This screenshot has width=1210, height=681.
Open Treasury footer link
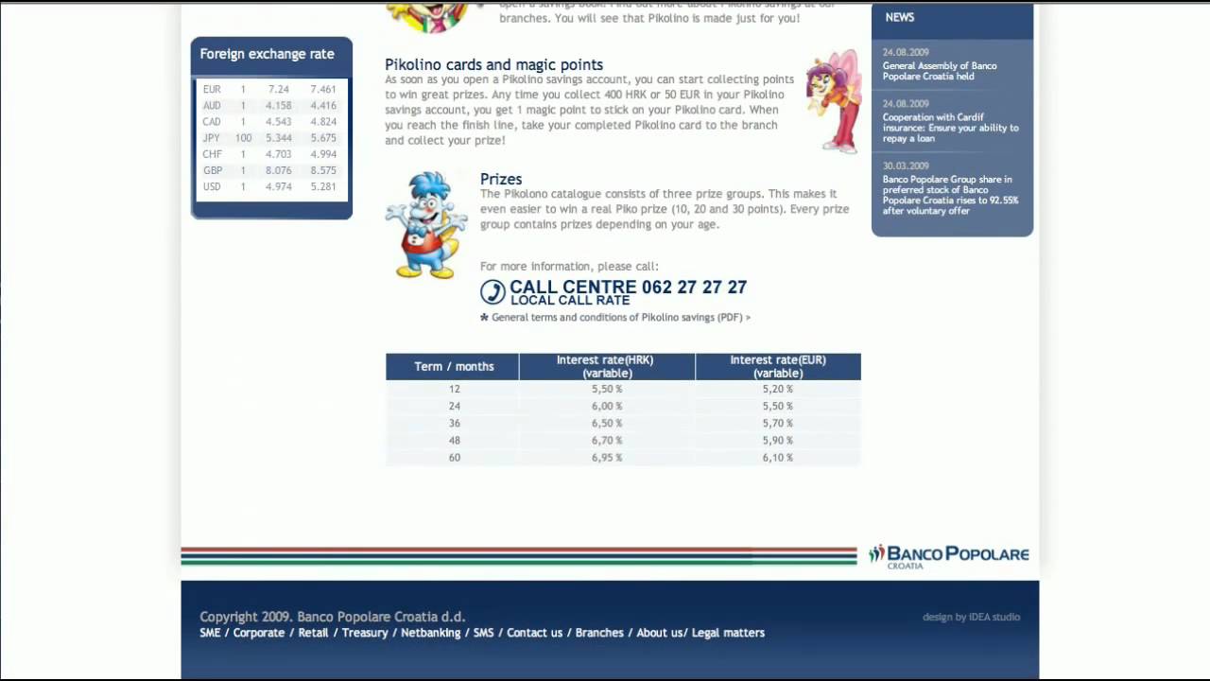tap(365, 633)
